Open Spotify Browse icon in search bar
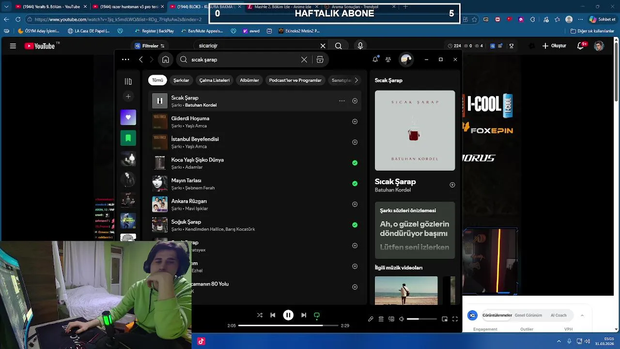620x349 pixels. 320,60
